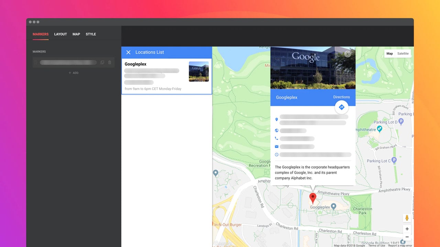Viewport: 440px width, 247px height.
Task: Click the Charleston Park map label
Action: [x=362, y=211]
